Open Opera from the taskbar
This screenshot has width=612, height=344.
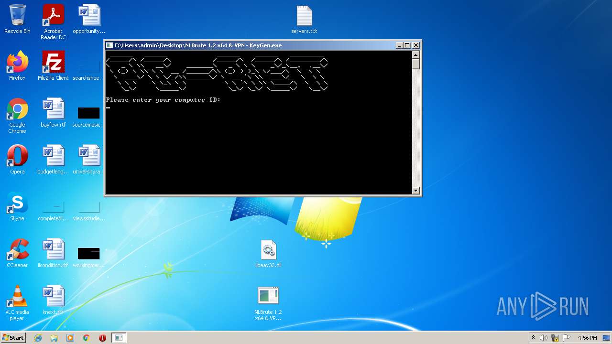tap(102, 338)
